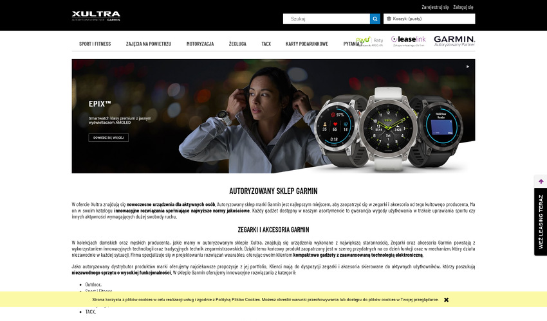Viewport: 547px width, 321px height.
Task: Dismiss cookie notice with X icon
Action: coord(446,300)
